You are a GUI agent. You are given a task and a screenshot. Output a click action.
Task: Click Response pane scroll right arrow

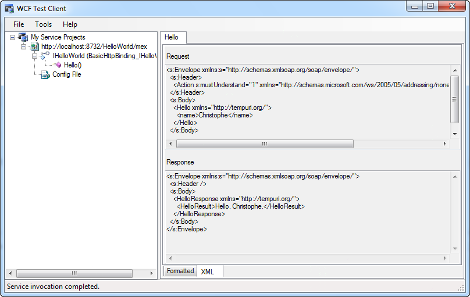[444, 258]
